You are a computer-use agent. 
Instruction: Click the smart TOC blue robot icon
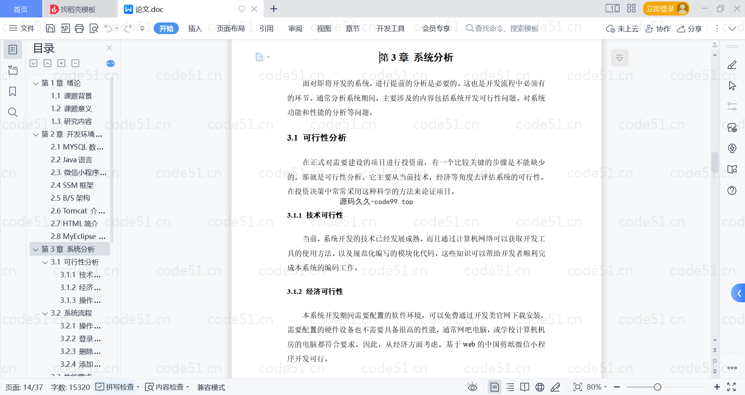coord(111,64)
